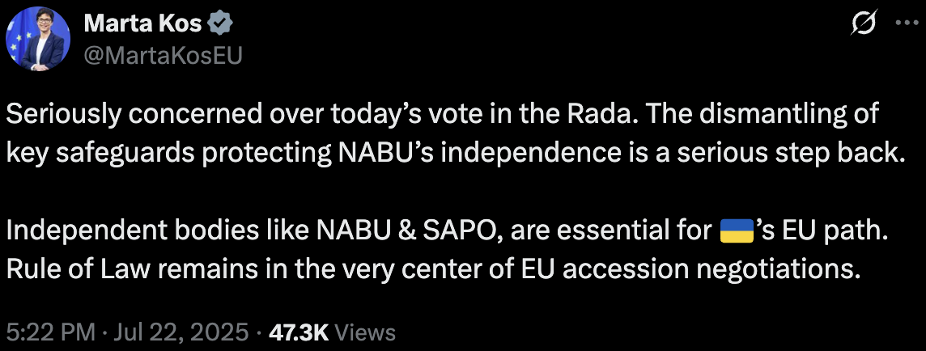Screen dimensions: 926x351
Task: Click the word "Rada" in the tweet
Action: tap(579, 114)
